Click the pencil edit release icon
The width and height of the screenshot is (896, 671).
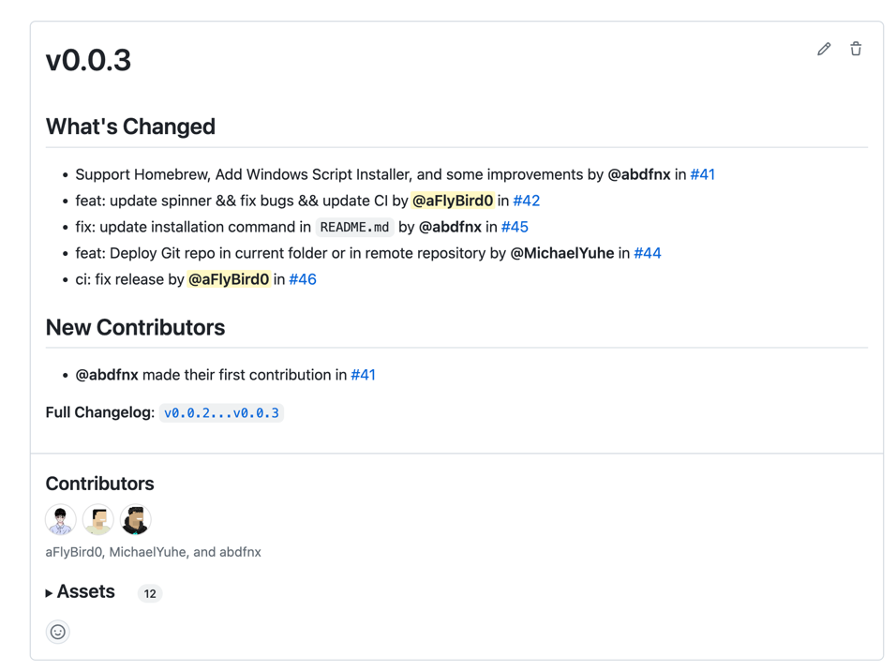click(x=824, y=49)
